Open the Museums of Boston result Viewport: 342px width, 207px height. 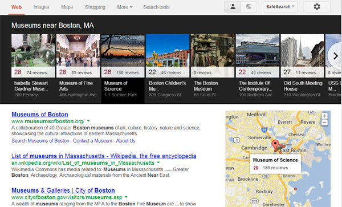pos(40,114)
